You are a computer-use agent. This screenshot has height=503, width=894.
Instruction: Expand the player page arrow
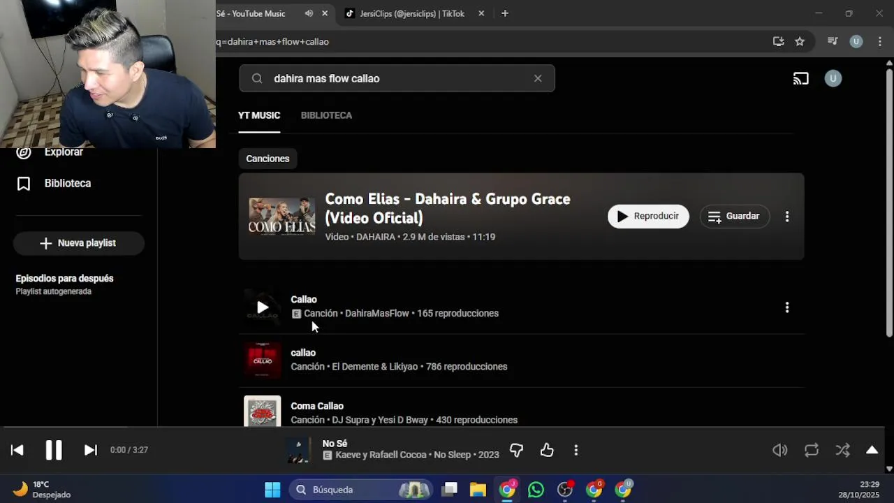(872, 450)
